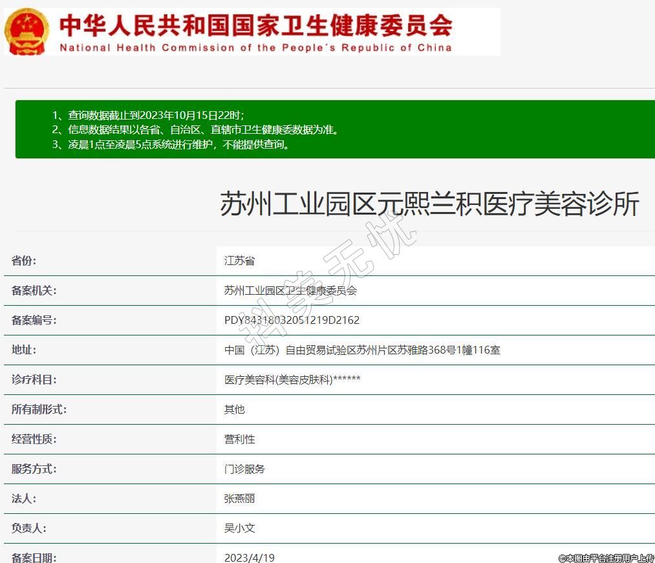655x563 pixels.
Task: Click the Chinese commission title in header
Action: pos(255,26)
